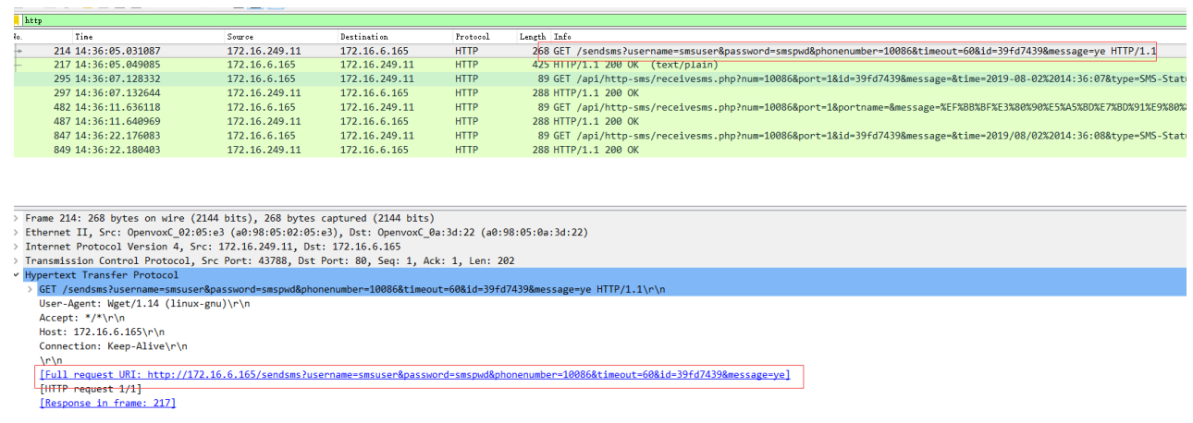Select packet number 487 row
This screenshot has width=1193, height=423.
pos(600,121)
